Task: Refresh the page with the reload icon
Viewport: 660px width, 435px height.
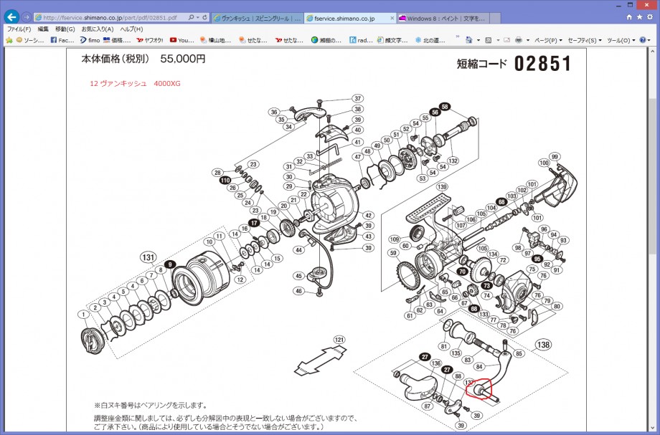Action: point(204,18)
